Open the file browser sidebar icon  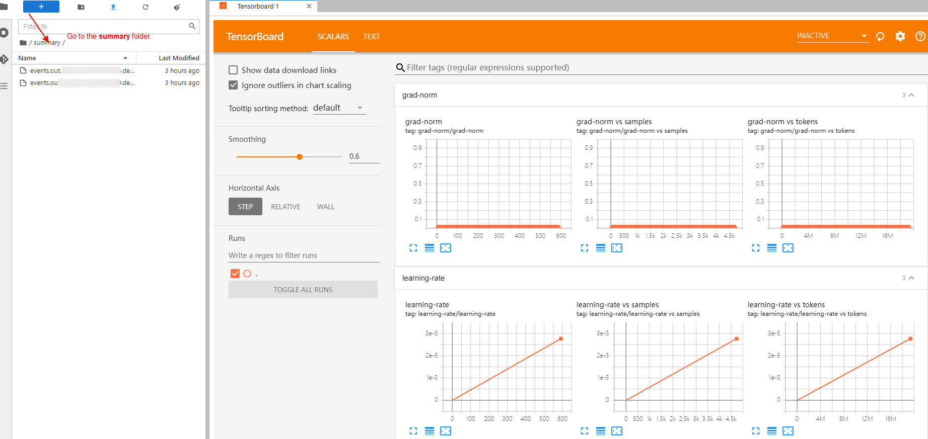click(x=4, y=7)
